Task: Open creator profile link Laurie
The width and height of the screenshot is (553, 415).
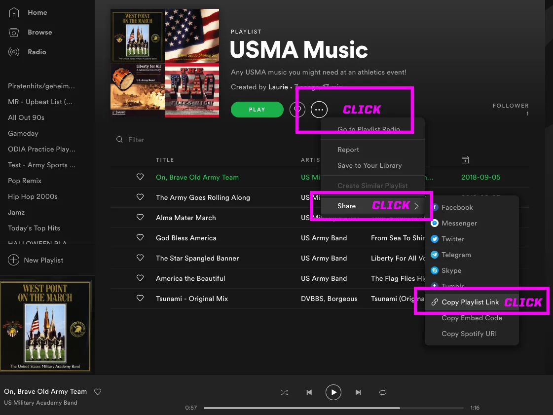Action: click(278, 87)
